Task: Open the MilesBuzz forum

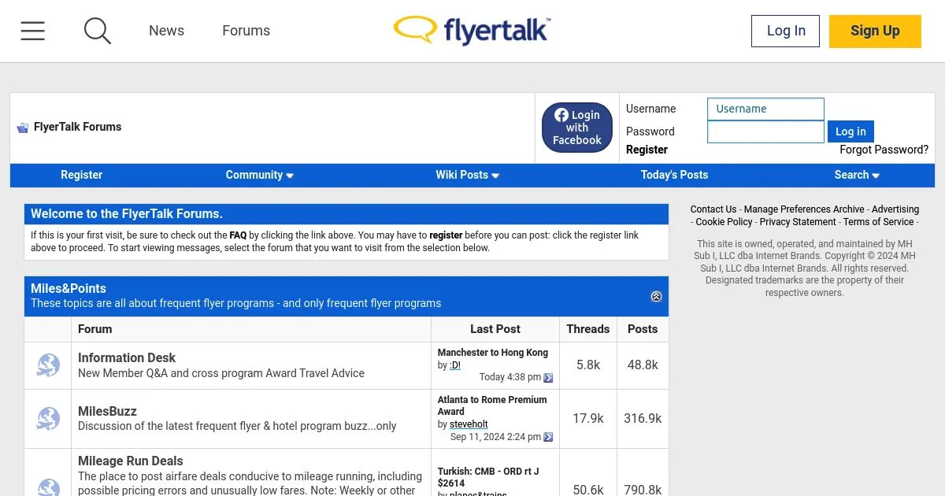Action: point(107,411)
